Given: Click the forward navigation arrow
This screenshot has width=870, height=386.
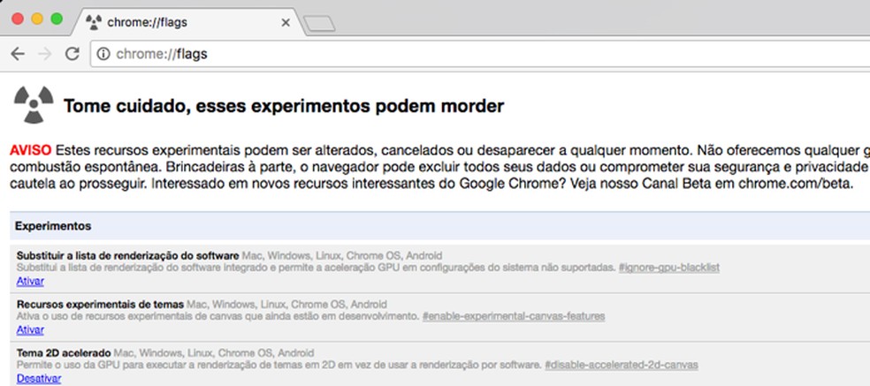Looking at the screenshot, I should coord(45,54).
